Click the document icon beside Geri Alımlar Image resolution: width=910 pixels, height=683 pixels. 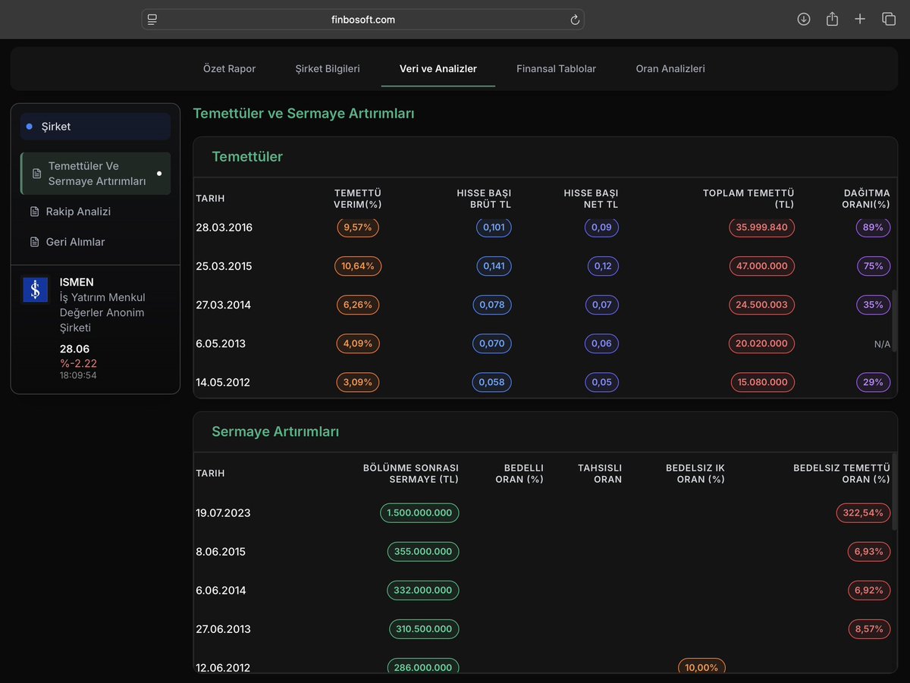[x=34, y=242]
